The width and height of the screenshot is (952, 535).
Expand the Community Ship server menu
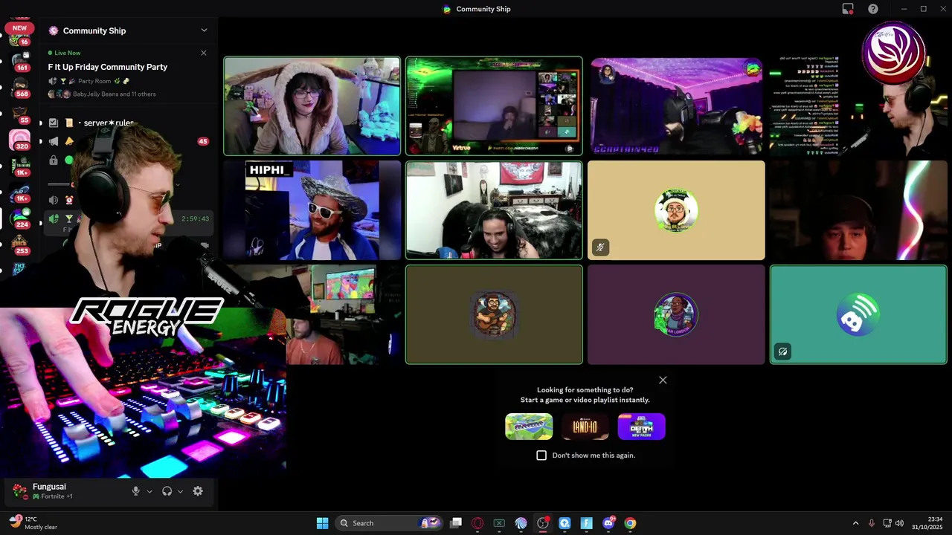point(204,30)
